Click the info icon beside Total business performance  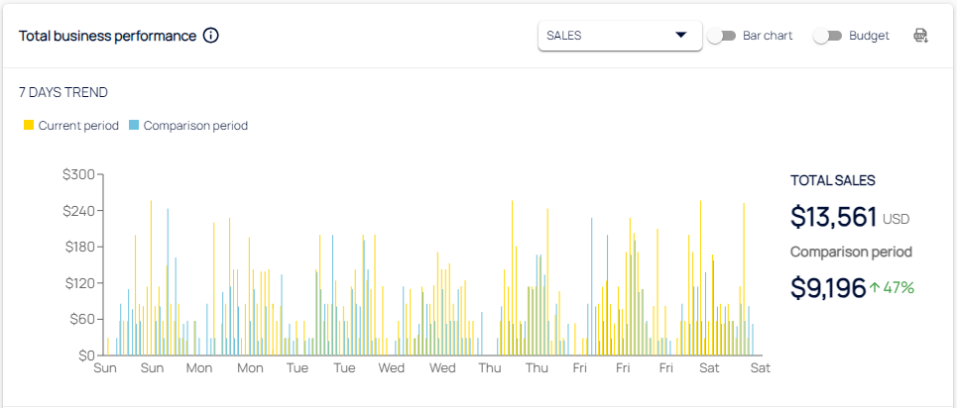point(210,36)
